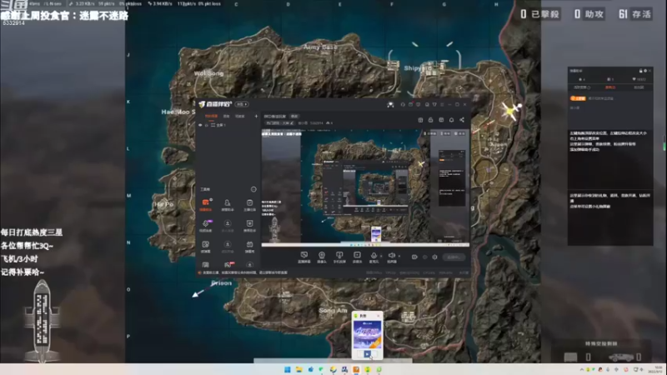Open the toolbox tool with purple badge
The width and height of the screenshot is (667, 375).
tap(205, 225)
